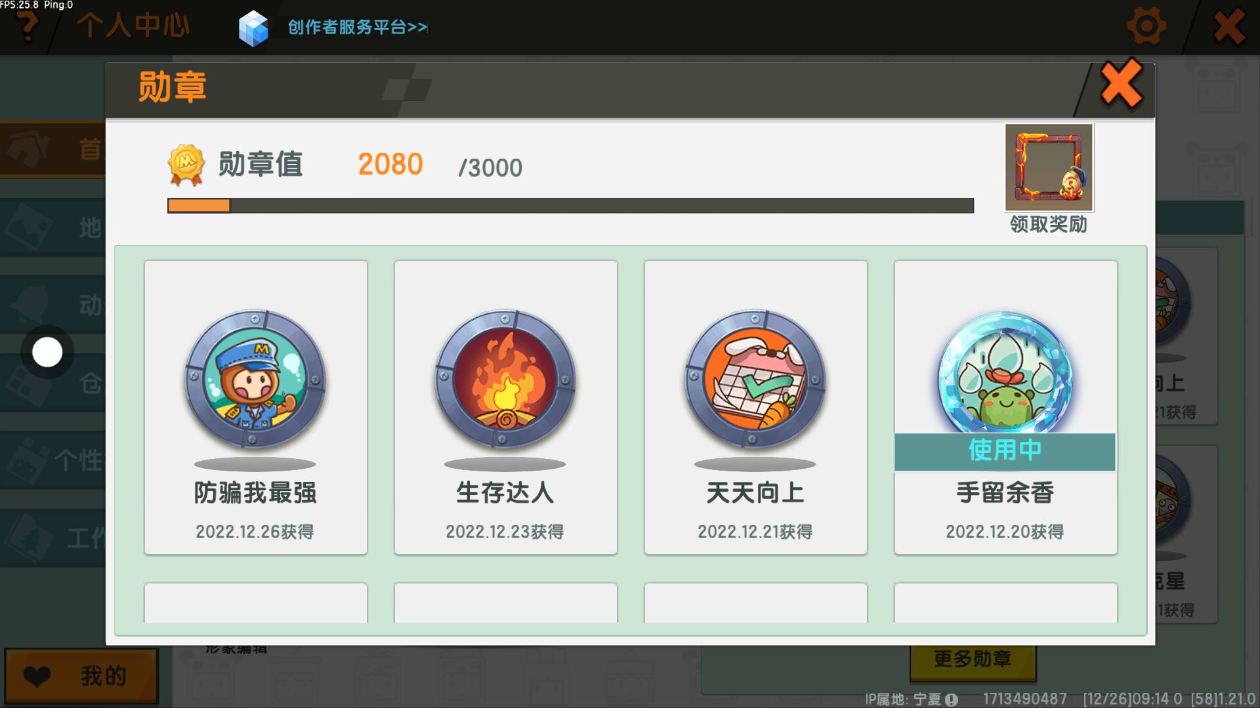The width and height of the screenshot is (1260, 708).
Task: Open the 地图 side menu item
Action: coord(52,227)
